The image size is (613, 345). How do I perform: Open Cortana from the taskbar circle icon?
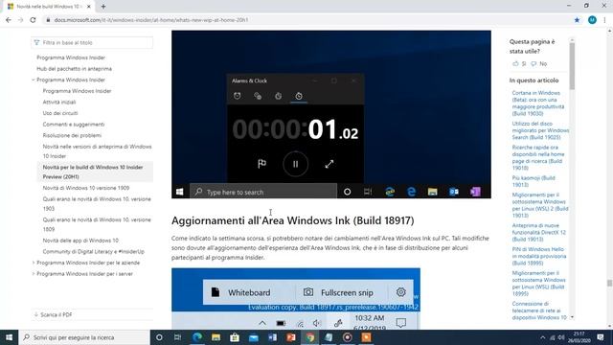[159, 337]
